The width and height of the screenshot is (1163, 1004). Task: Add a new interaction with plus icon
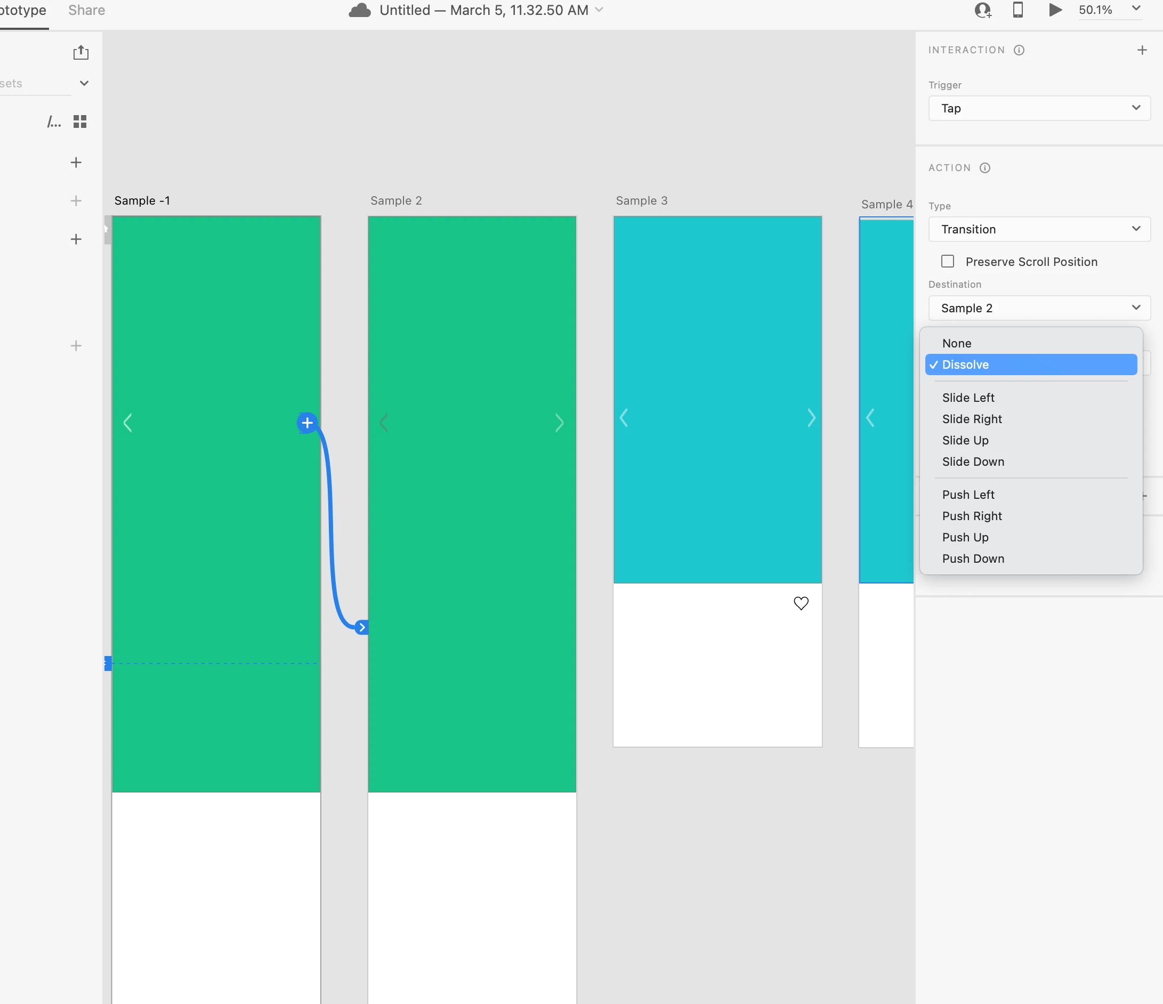(x=1142, y=50)
